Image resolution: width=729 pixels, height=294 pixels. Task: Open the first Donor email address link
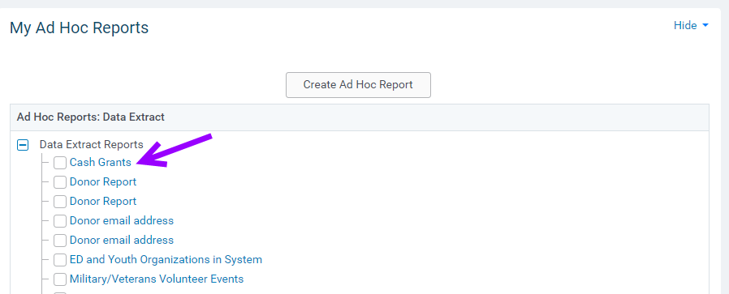coord(122,221)
